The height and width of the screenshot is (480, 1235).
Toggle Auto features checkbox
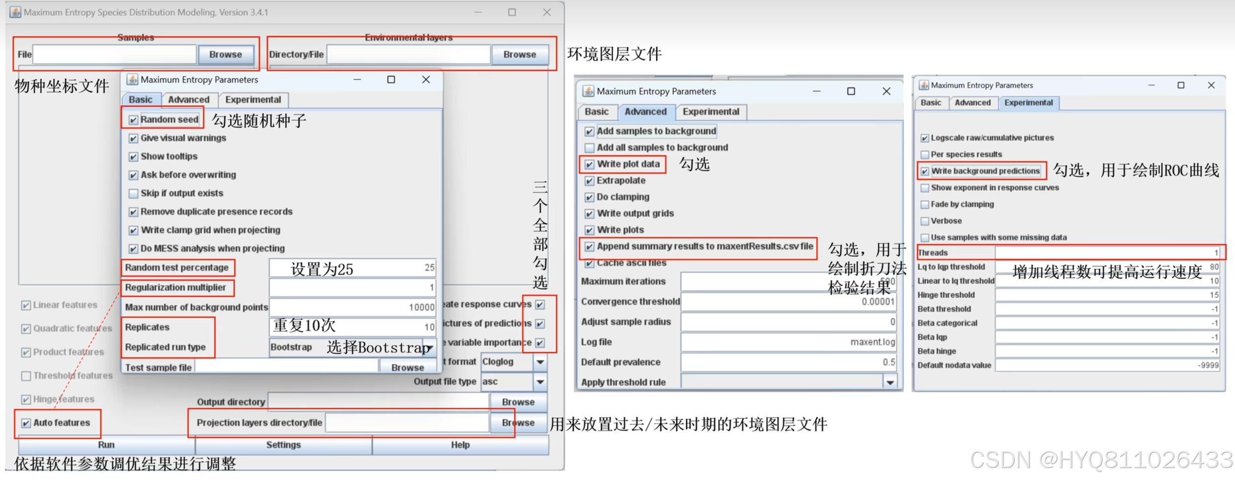(x=26, y=423)
